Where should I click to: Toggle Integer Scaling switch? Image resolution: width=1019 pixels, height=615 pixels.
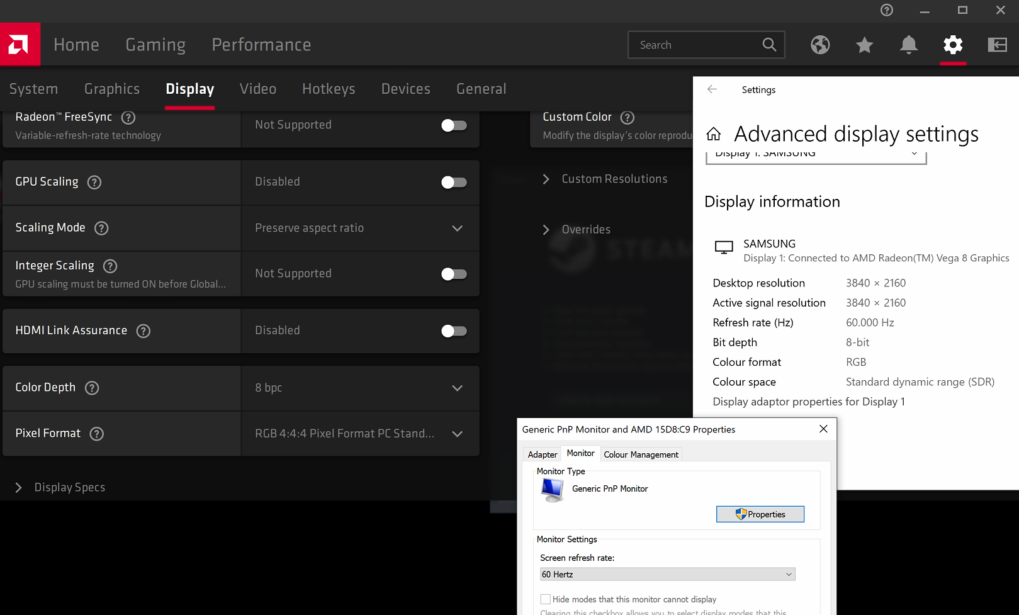(454, 274)
